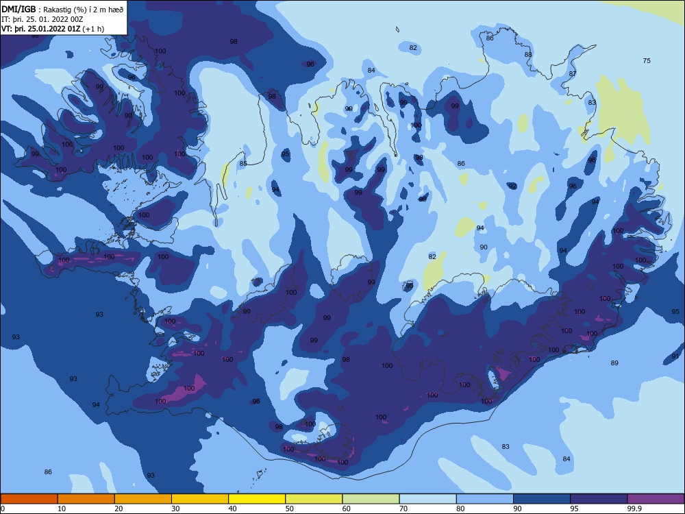Click the 'IT: þri. 25. 01. 2022 00Z' line
This screenshot has height=514, width=685.
(42, 19)
